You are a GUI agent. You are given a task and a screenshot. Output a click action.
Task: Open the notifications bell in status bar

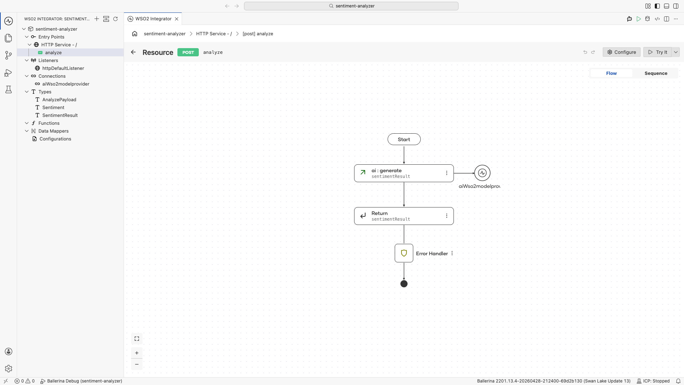coord(678,381)
